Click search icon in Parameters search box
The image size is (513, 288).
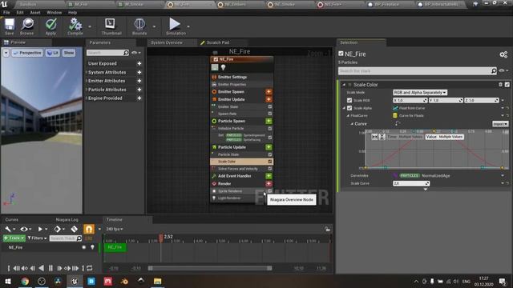coord(126,53)
